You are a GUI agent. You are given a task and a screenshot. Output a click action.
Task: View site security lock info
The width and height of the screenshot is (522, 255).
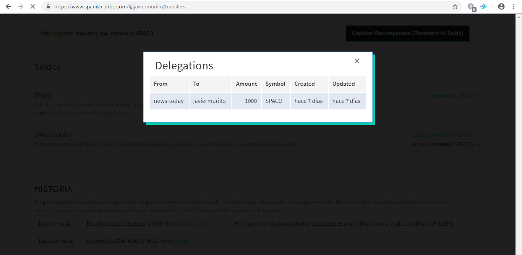coord(48,6)
